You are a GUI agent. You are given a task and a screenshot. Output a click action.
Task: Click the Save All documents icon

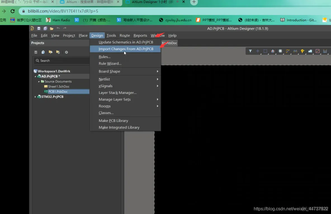45,28
